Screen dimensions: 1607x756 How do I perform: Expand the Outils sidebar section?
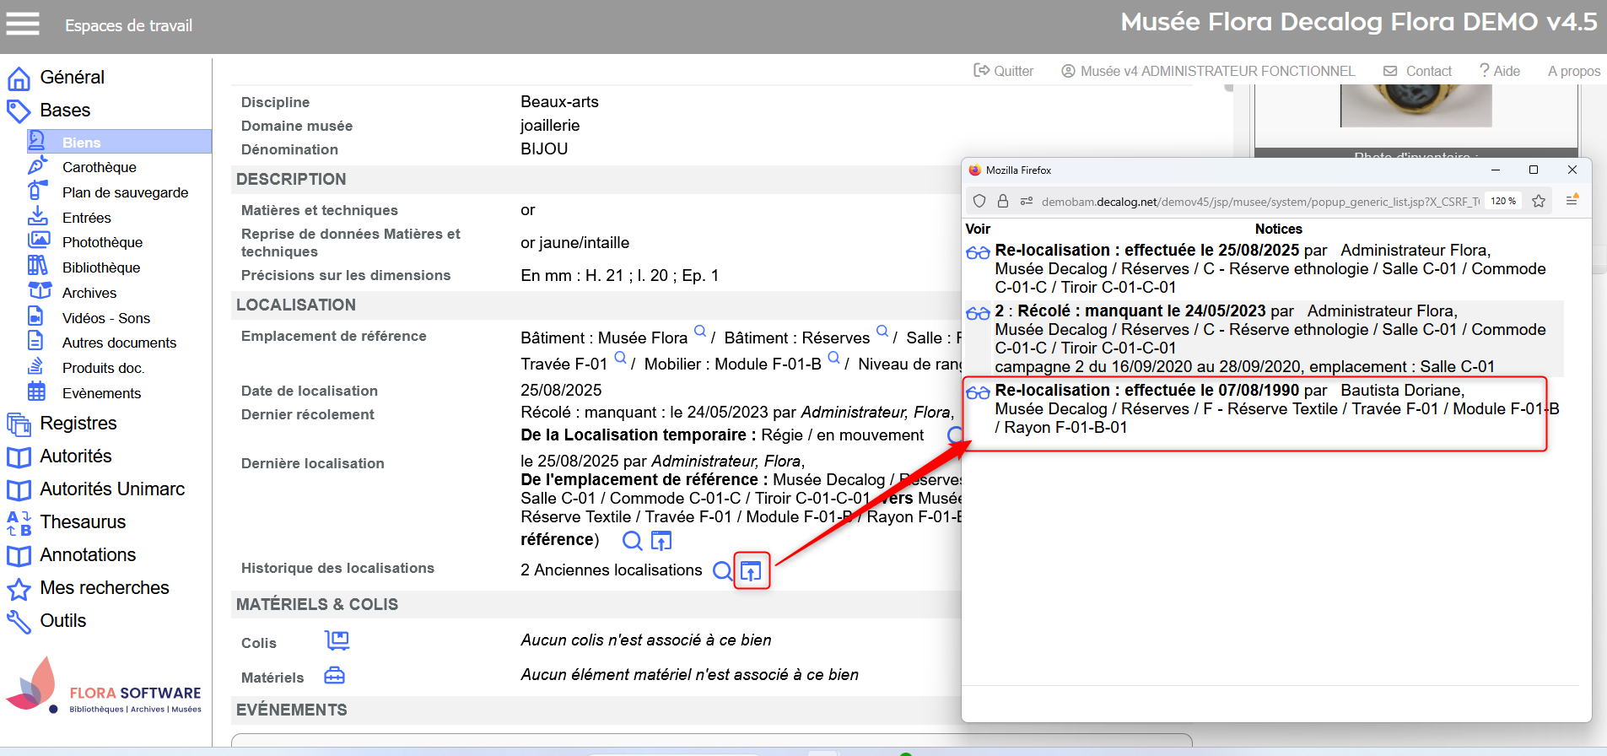click(x=62, y=620)
